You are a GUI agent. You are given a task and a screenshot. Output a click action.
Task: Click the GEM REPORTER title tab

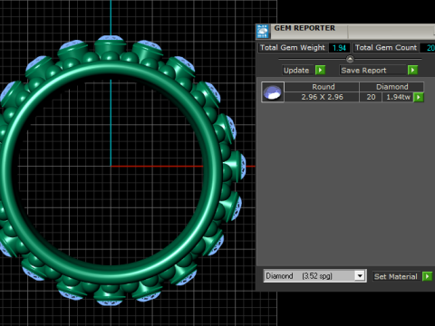[304, 28]
